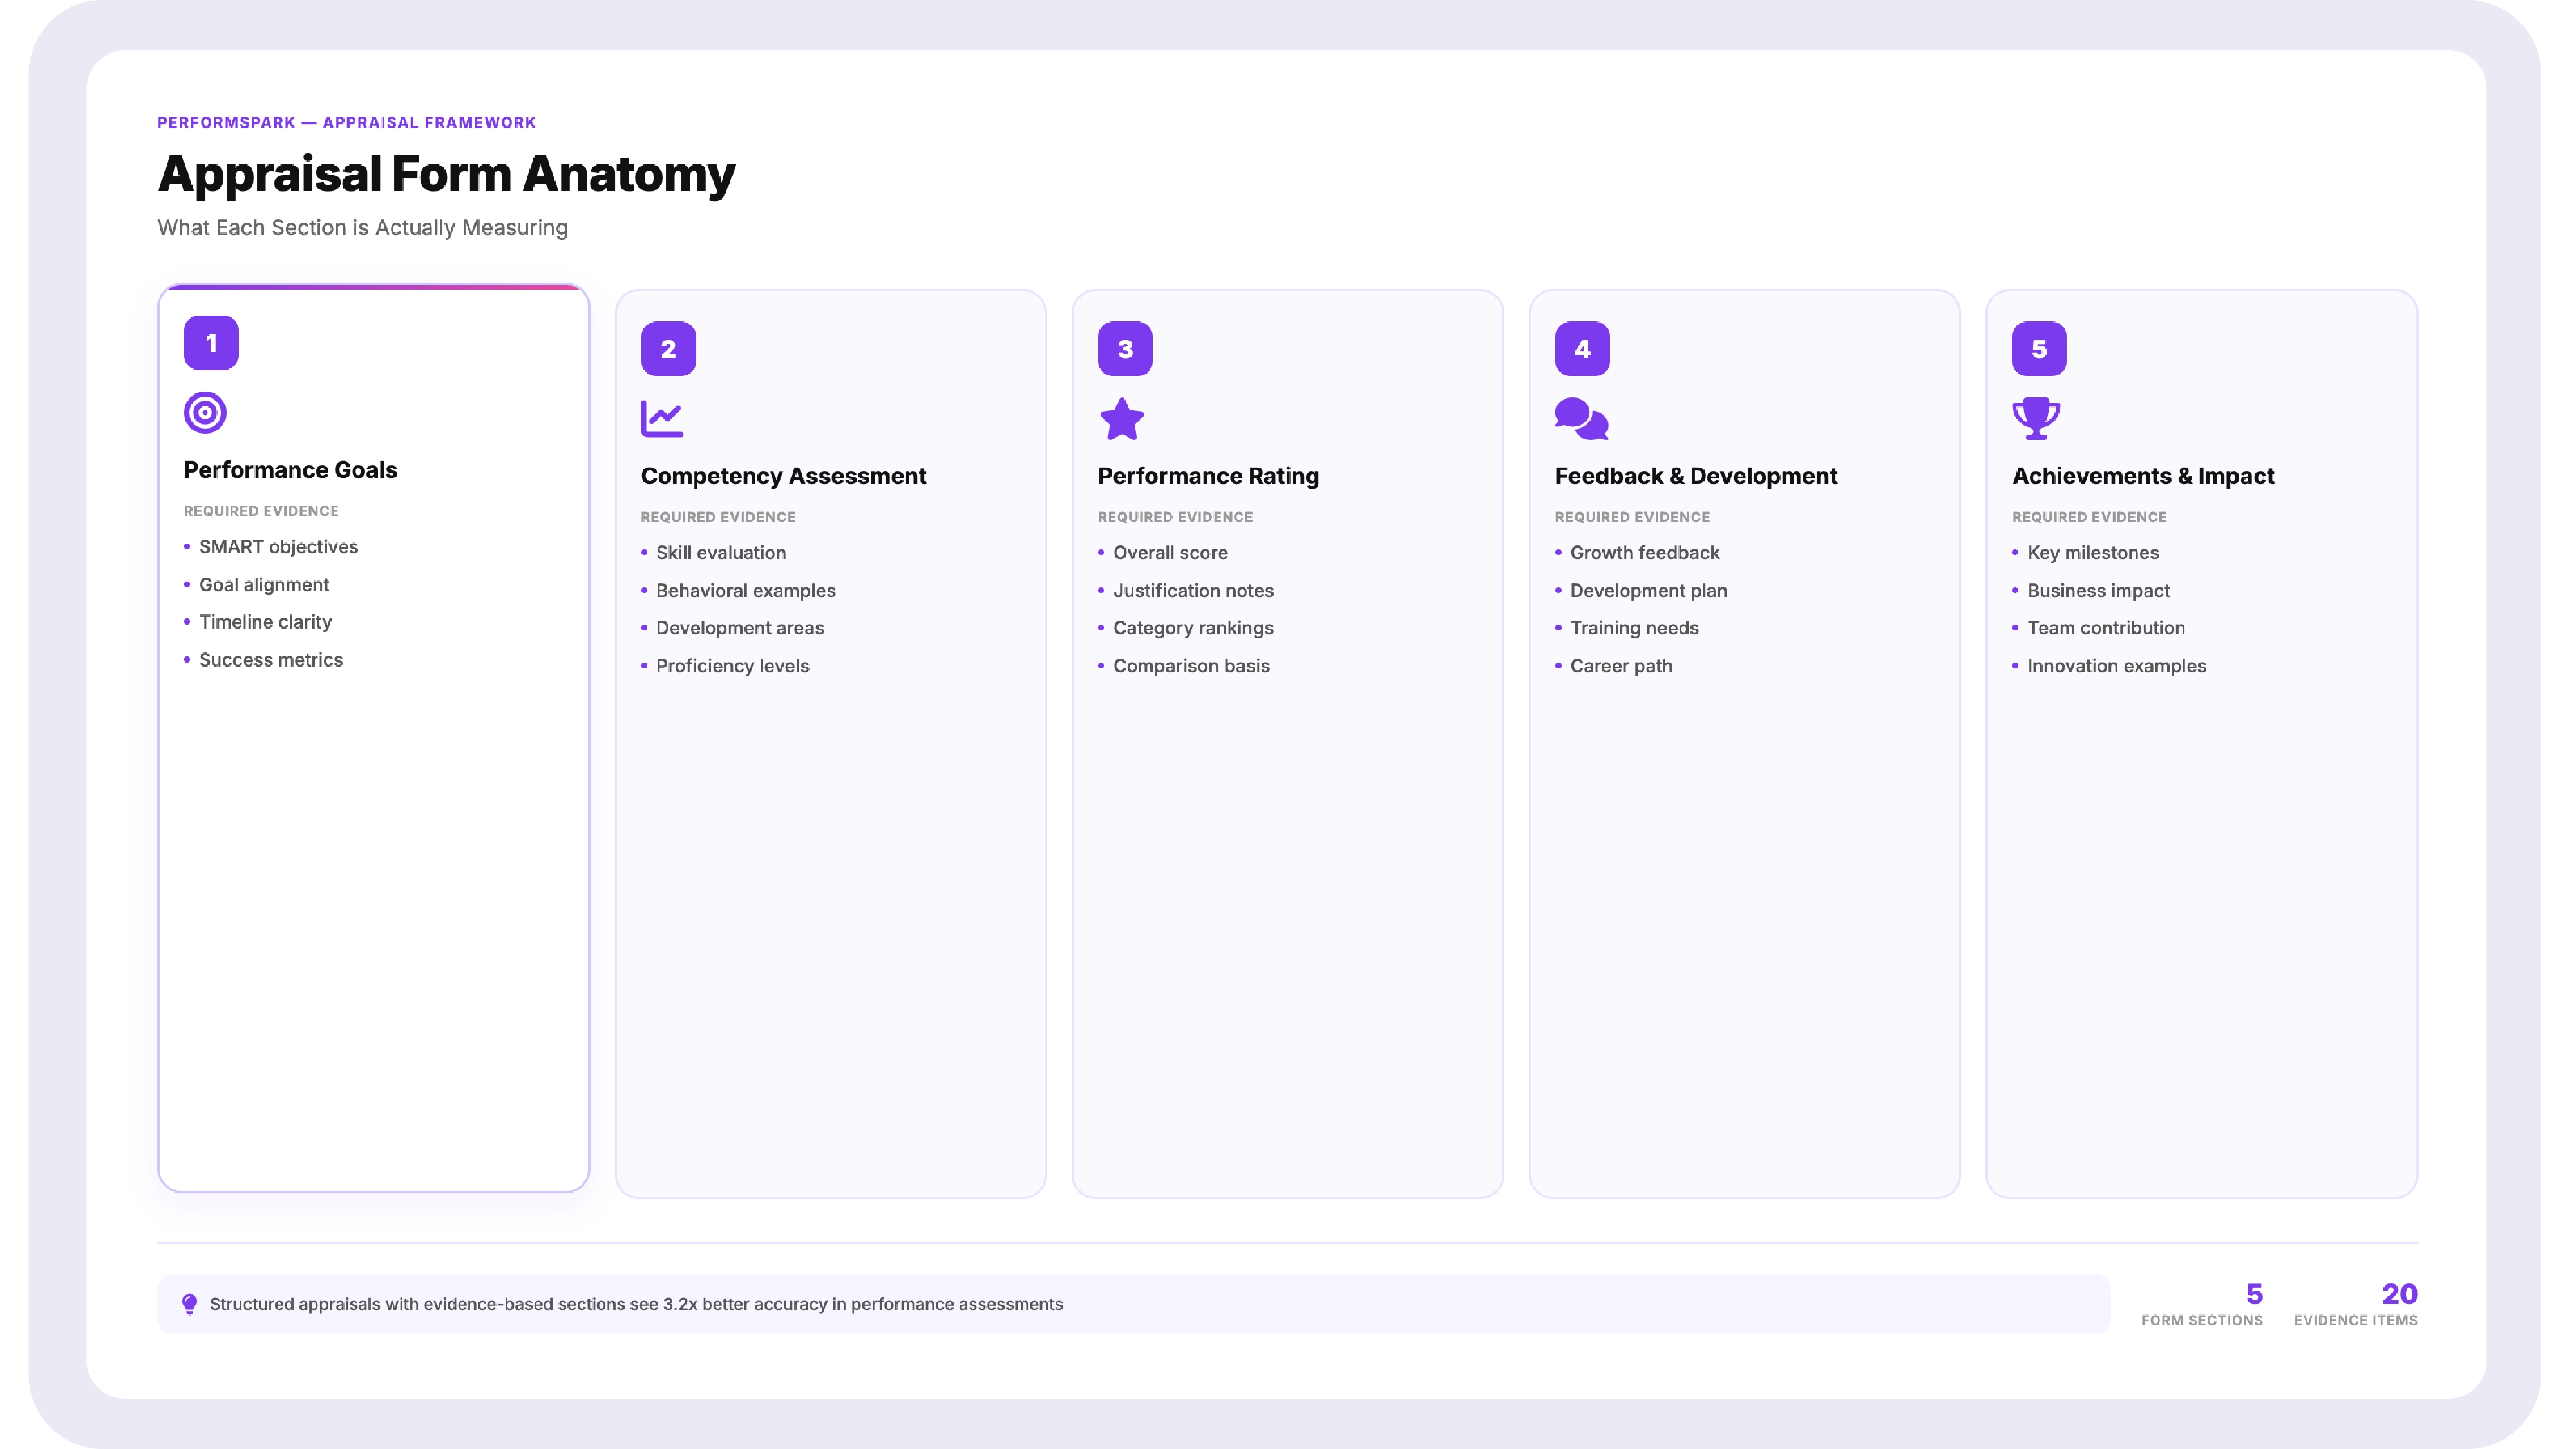Viewport: 2576px width, 1449px height.
Task: Click the structured appraisals insight sentence
Action: point(636,1304)
